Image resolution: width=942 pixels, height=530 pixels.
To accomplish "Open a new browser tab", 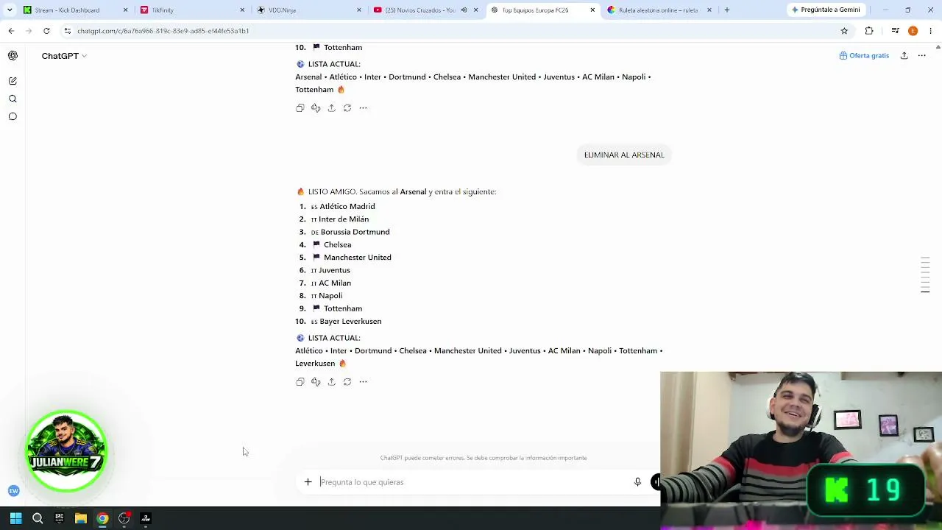I will pyautogui.click(x=726, y=10).
